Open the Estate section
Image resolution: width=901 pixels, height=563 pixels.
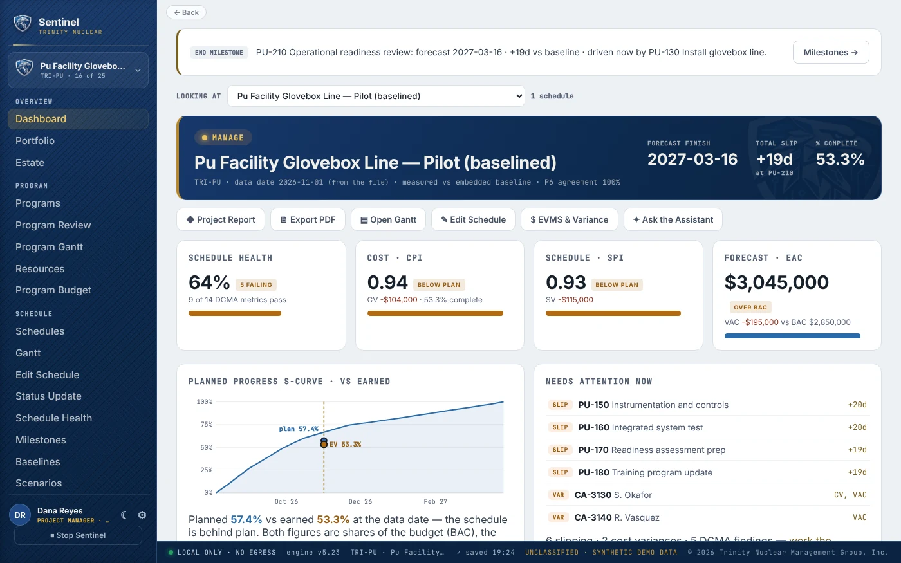tap(78, 163)
